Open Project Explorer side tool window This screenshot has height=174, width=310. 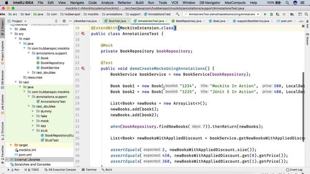pos(2,53)
